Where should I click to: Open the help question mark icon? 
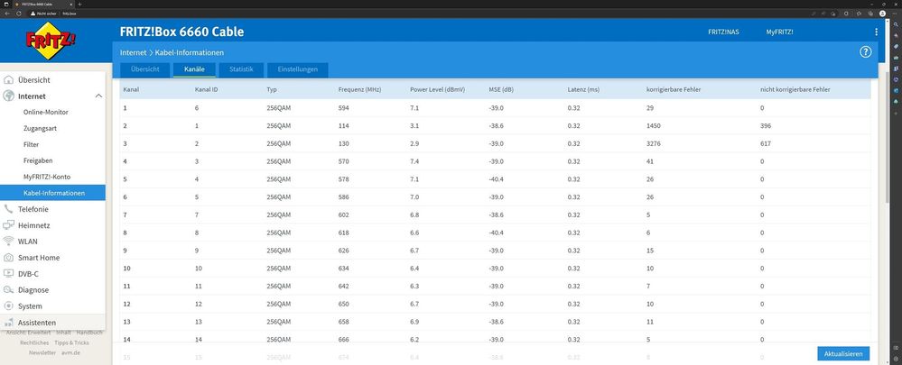click(x=866, y=52)
